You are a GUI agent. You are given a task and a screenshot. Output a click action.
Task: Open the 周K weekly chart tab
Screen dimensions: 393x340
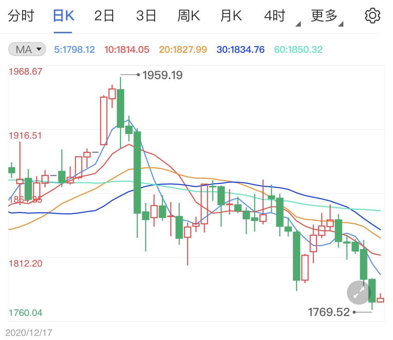[x=189, y=16]
